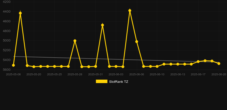Click the 4800 y-axis label

point(7,31)
